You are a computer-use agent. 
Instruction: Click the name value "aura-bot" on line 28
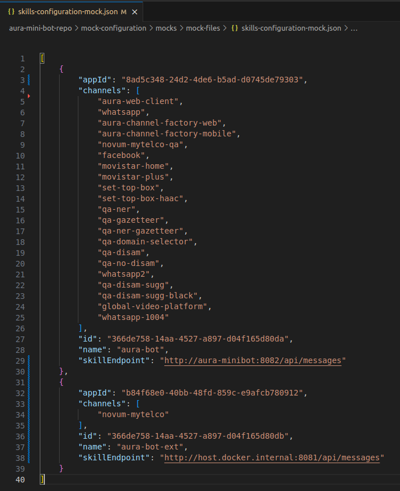(140, 349)
